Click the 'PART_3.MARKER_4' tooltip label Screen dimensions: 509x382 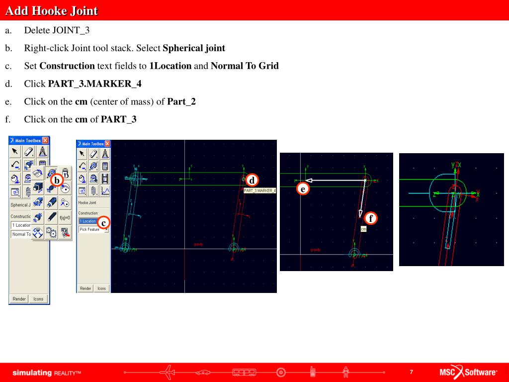(259, 191)
